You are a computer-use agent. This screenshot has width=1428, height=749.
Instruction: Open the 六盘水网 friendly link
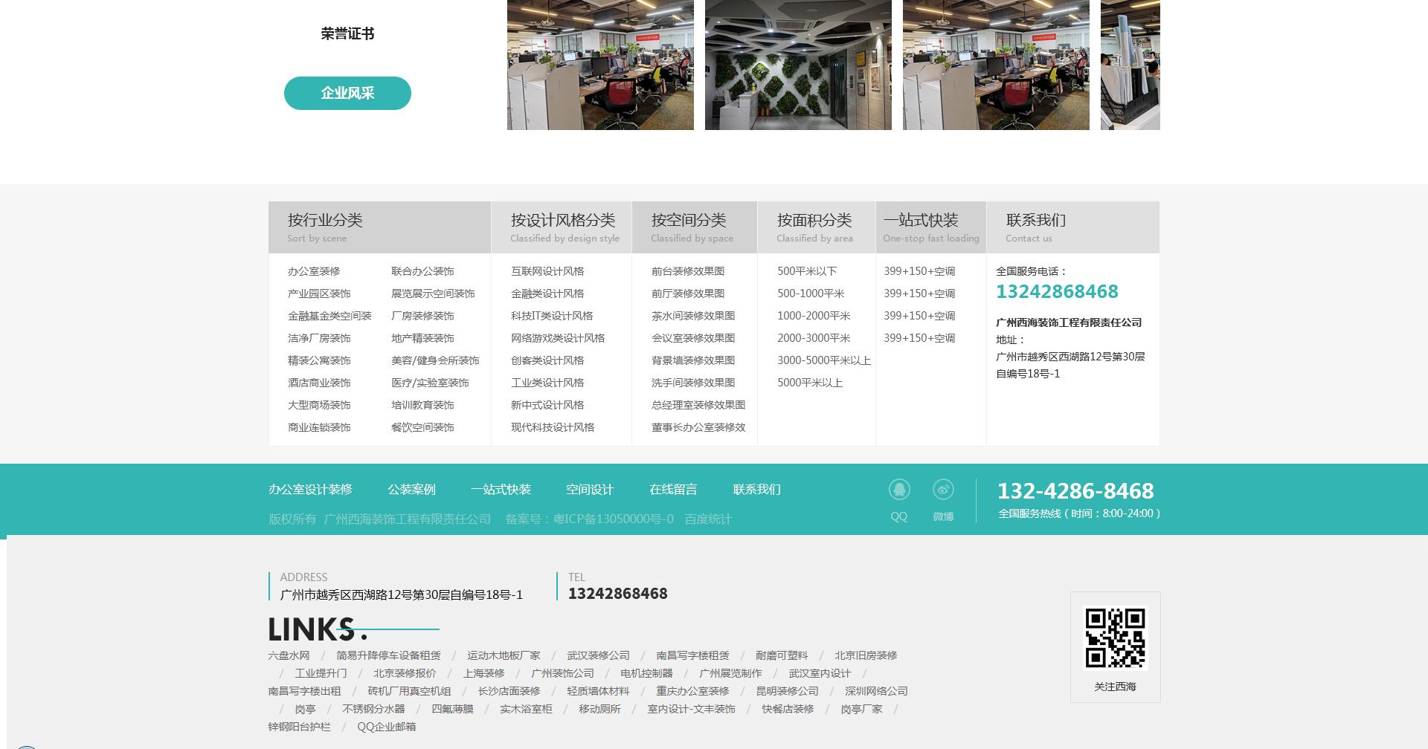(289, 656)
